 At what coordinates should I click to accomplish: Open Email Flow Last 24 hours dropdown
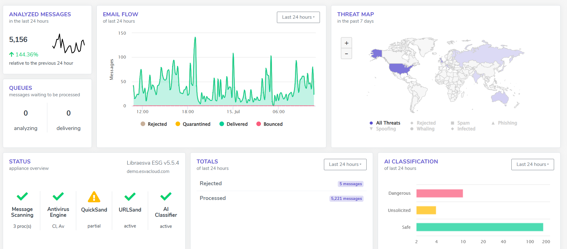coord(298,17)
